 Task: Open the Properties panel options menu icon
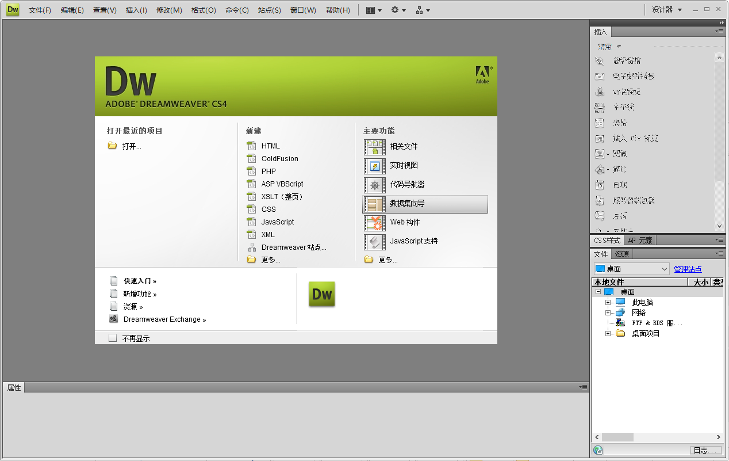click(x=583, y=387)
